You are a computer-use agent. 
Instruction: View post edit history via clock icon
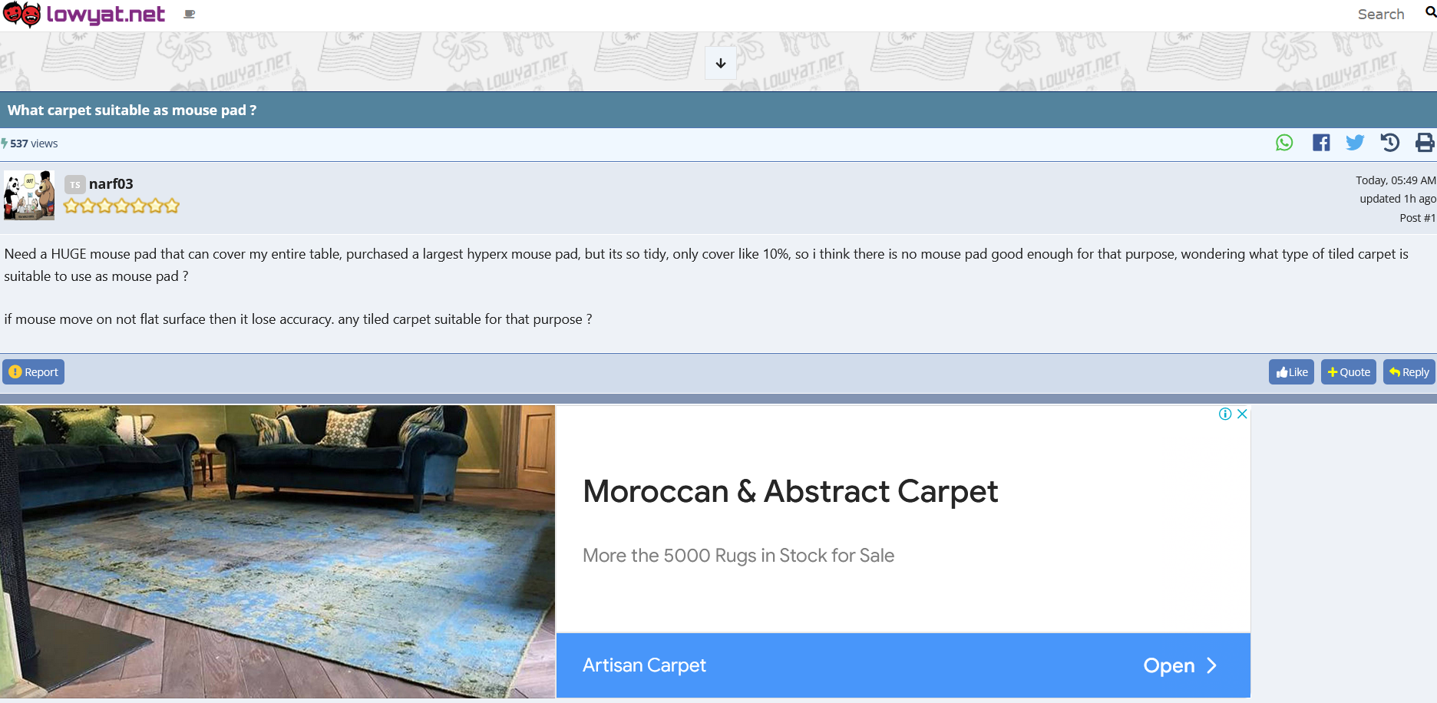pos(1390,143)
